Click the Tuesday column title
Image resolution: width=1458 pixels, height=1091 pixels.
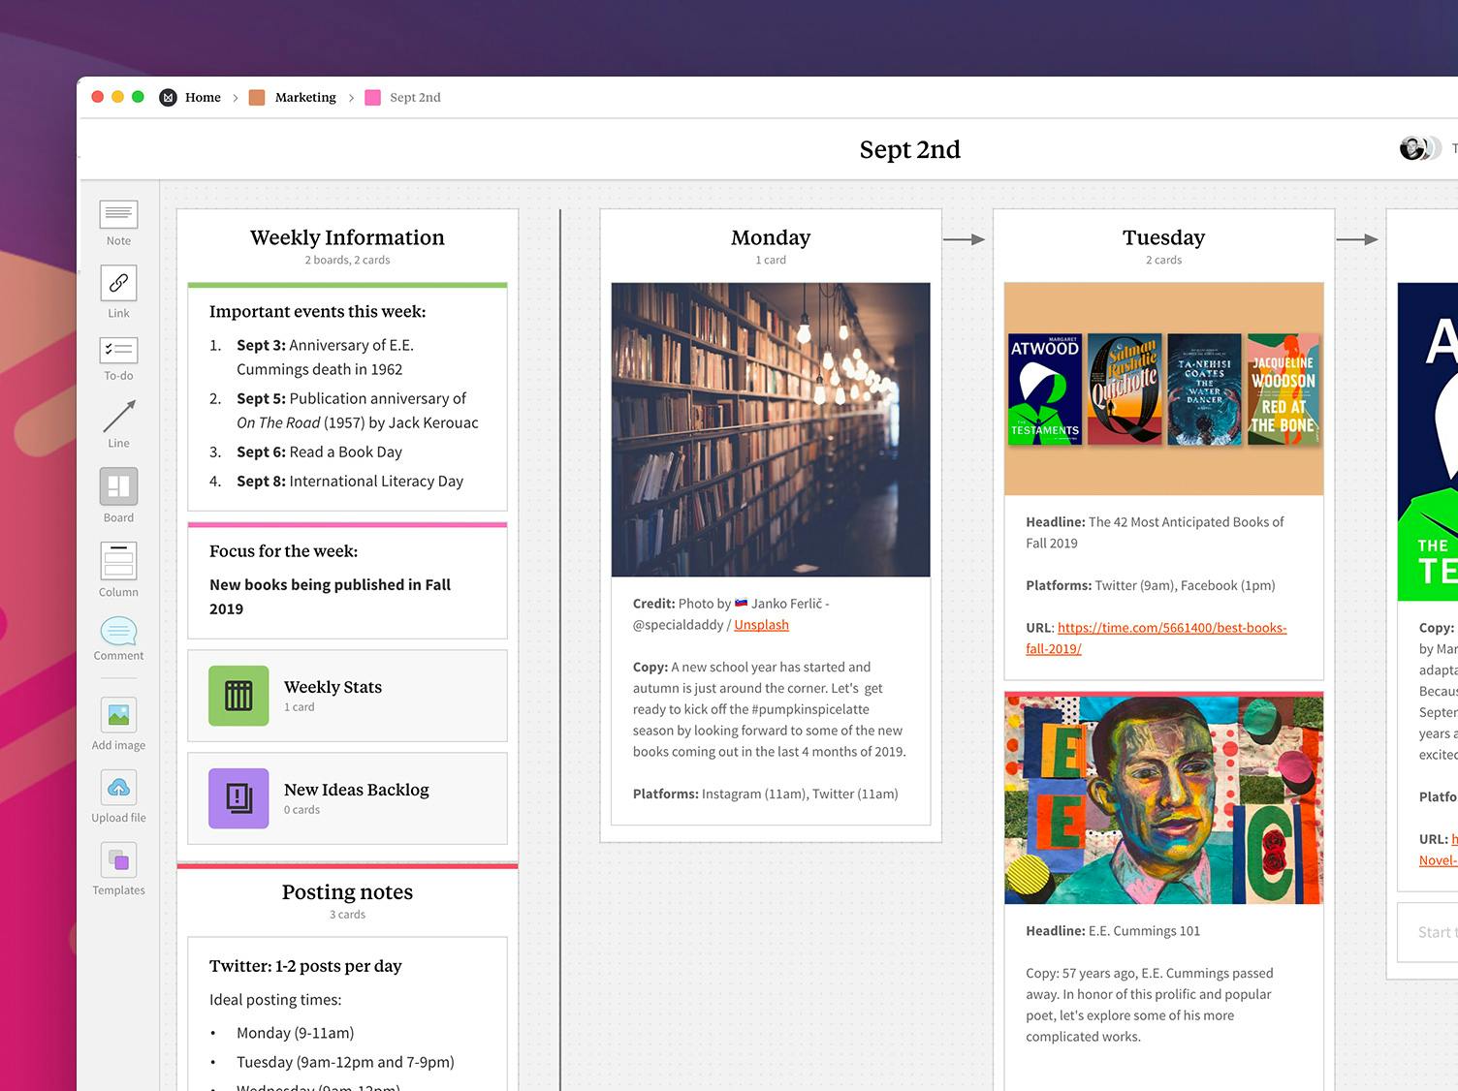pyautogui.click(x=1163, y=237)
